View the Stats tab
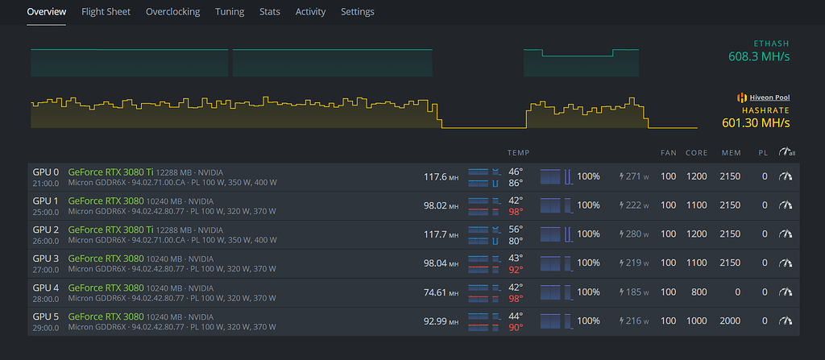 coord(269,11)
